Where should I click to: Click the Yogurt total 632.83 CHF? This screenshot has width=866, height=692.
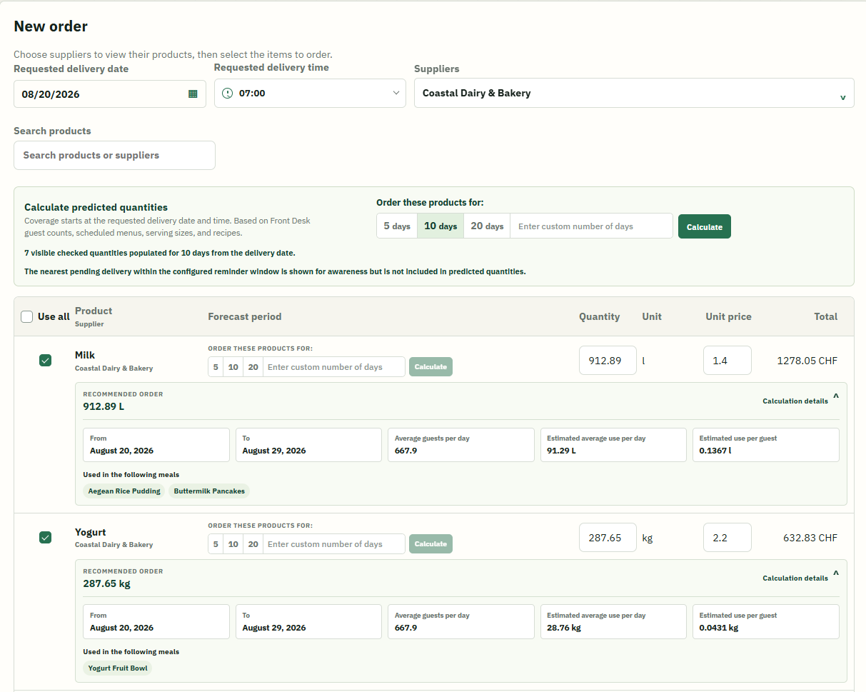point(810,538)
